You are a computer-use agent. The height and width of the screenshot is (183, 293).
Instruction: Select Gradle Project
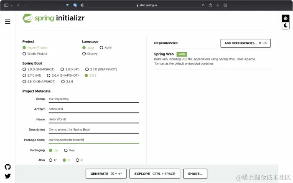(35, 54)
